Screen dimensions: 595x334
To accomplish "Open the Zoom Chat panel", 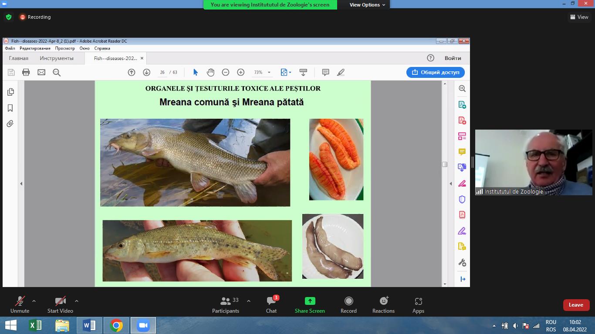I will tap(271, 304).
